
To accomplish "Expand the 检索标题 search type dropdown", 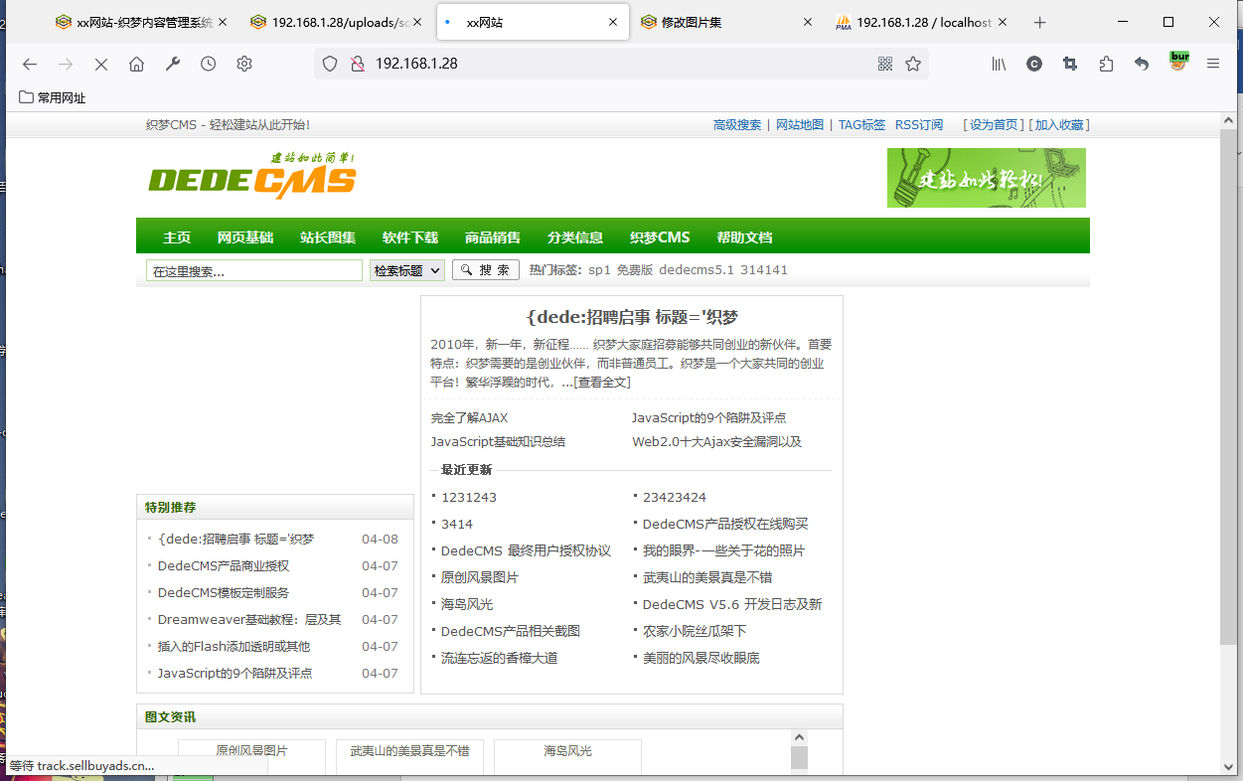I will tap(407, 270).
